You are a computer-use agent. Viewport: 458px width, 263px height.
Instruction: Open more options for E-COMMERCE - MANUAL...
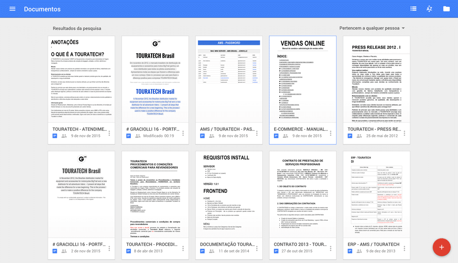[331, 133]
